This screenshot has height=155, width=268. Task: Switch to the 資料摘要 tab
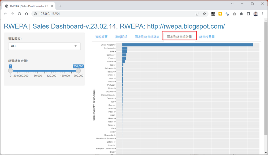(x=101, y=37)
